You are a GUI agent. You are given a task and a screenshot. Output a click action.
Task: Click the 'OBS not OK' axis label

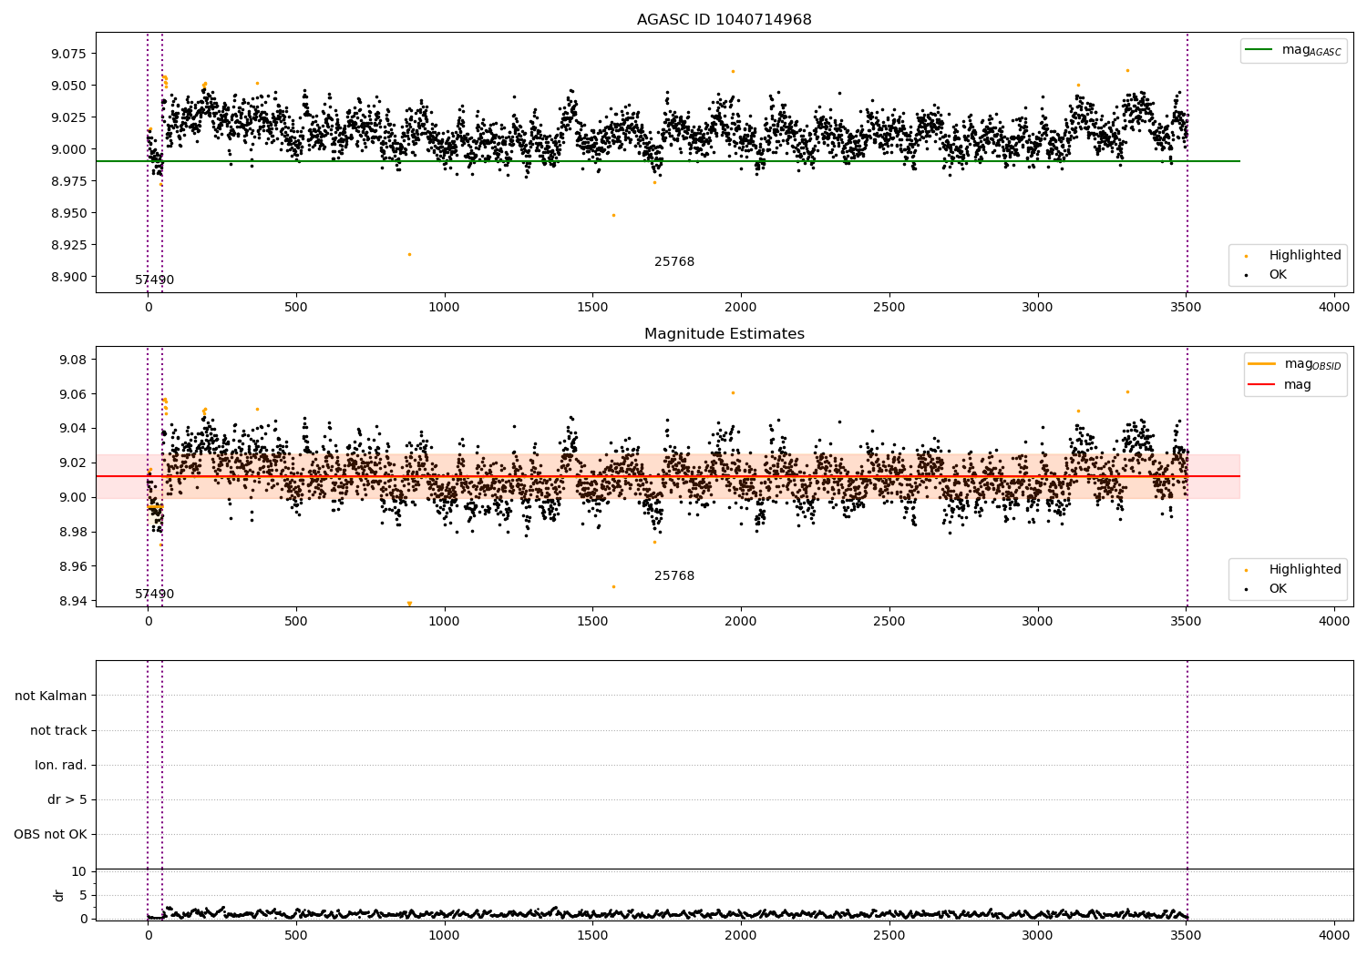click(x=50, y=834)
